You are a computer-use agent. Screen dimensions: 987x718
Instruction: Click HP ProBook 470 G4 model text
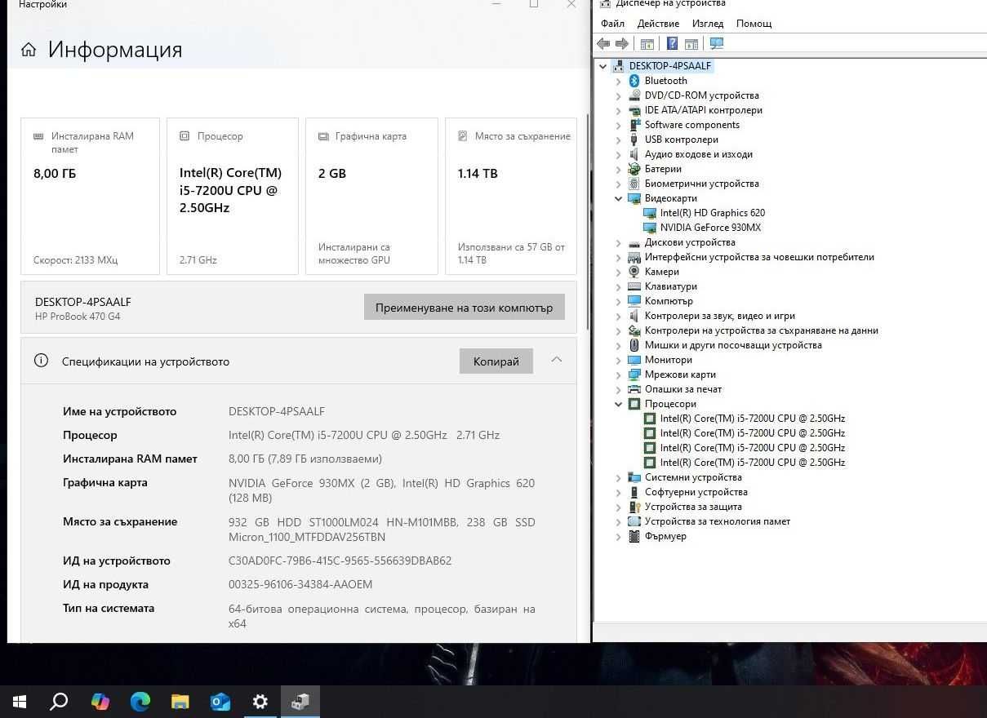pyautogui.click(x=78, y=317)
